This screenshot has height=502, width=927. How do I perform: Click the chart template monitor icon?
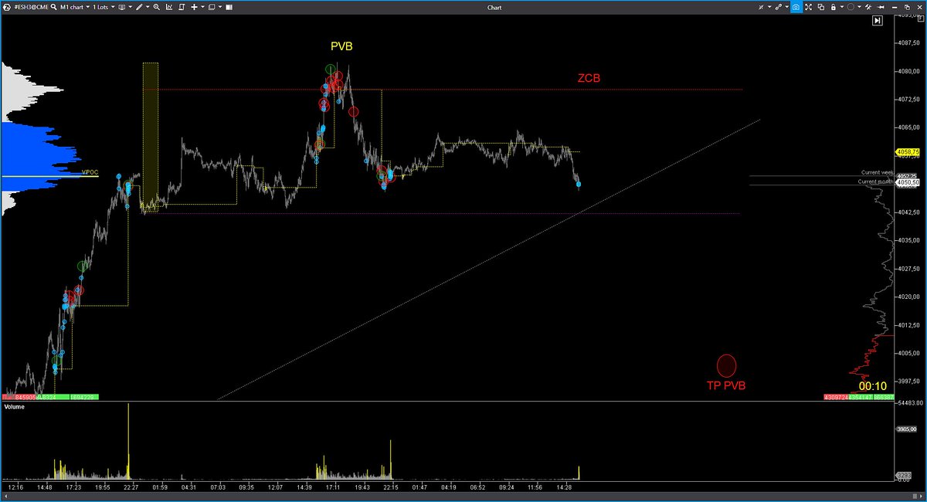pyautogui.click(x=122, y=7)
